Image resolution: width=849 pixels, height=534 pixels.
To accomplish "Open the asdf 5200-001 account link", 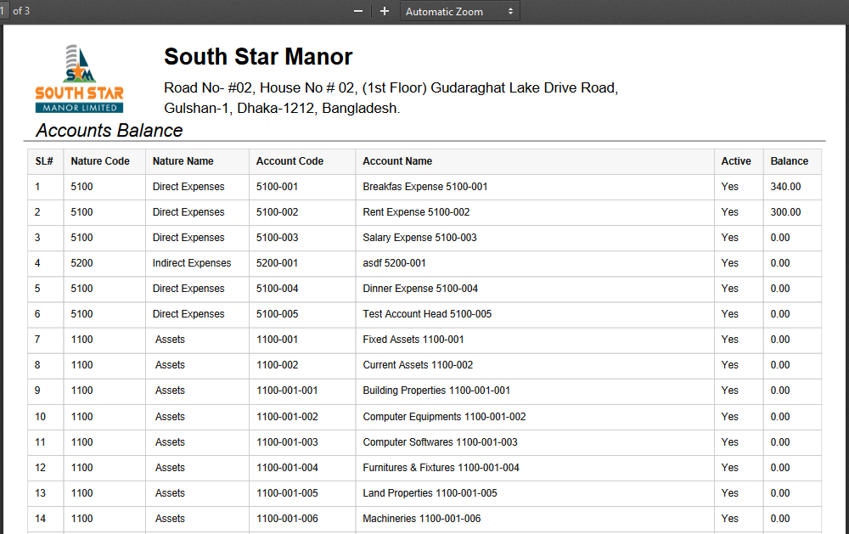I will pos(392,263).
